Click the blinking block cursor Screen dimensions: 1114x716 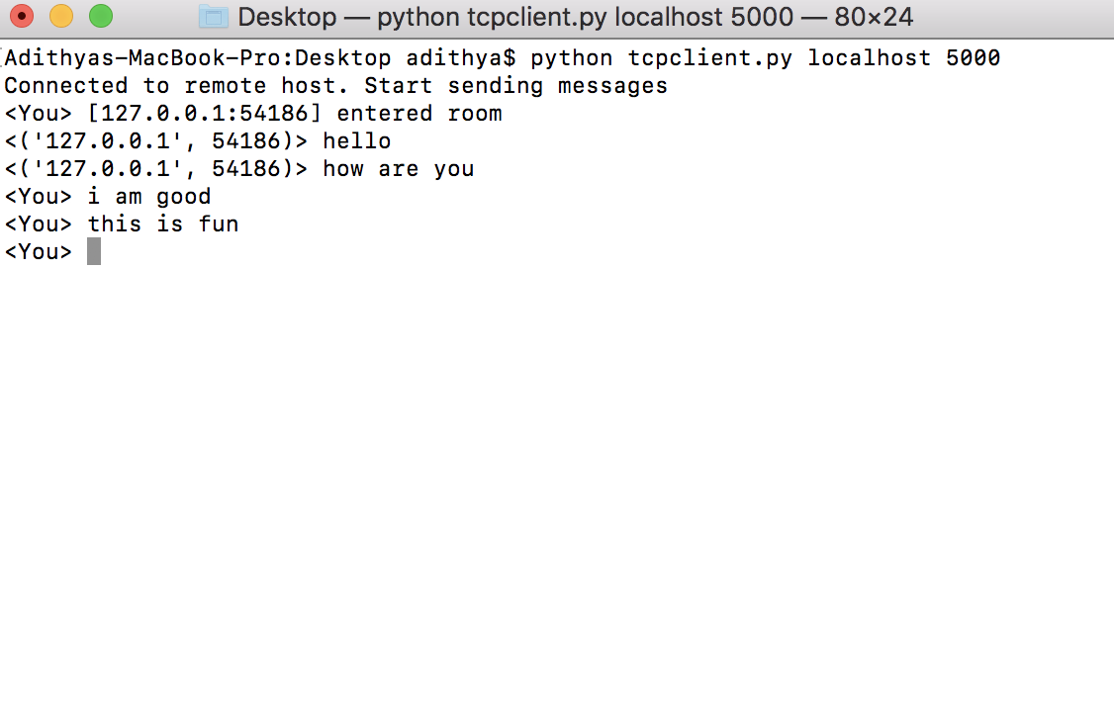[94, 251]
